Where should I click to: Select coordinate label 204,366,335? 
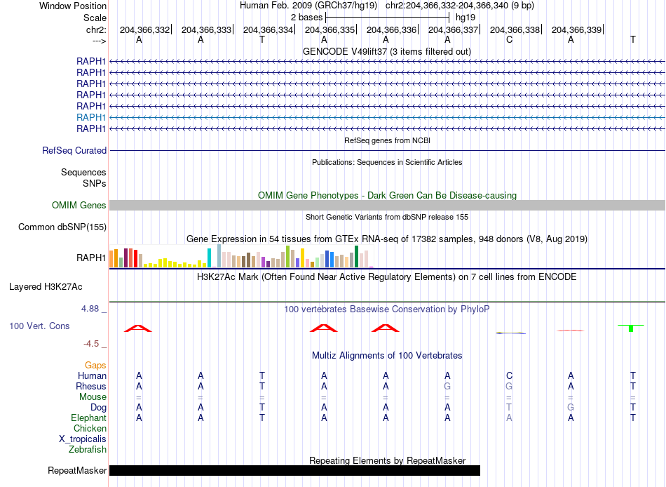(x=329, y=29)
